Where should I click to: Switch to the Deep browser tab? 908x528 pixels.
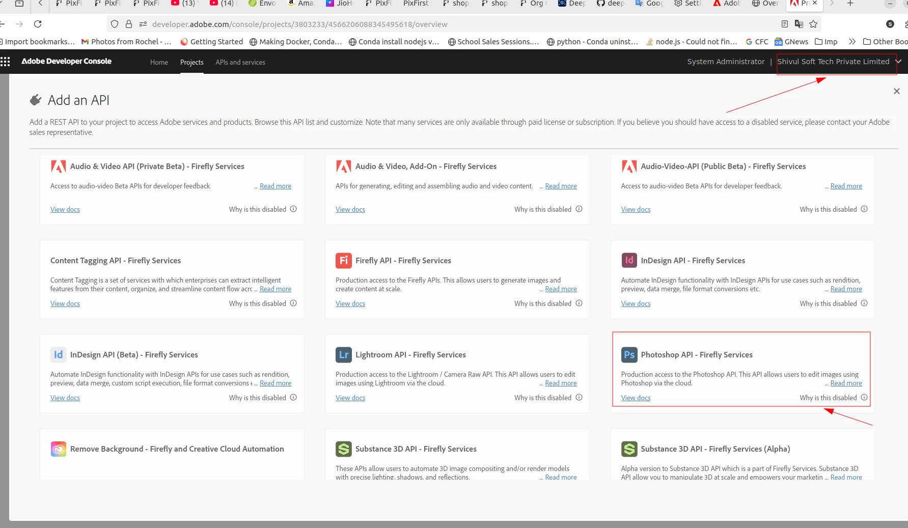pos(571,4)
